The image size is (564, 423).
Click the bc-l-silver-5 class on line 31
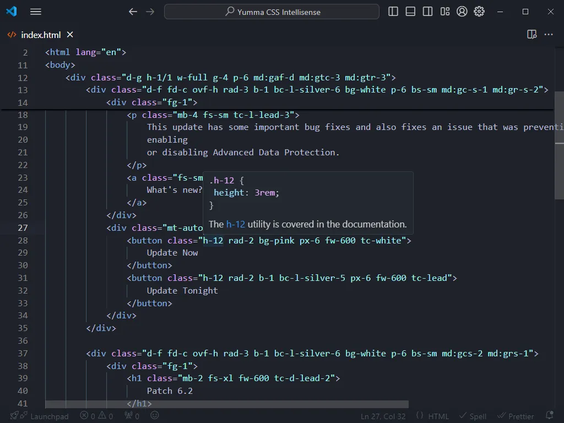[312, 278]
